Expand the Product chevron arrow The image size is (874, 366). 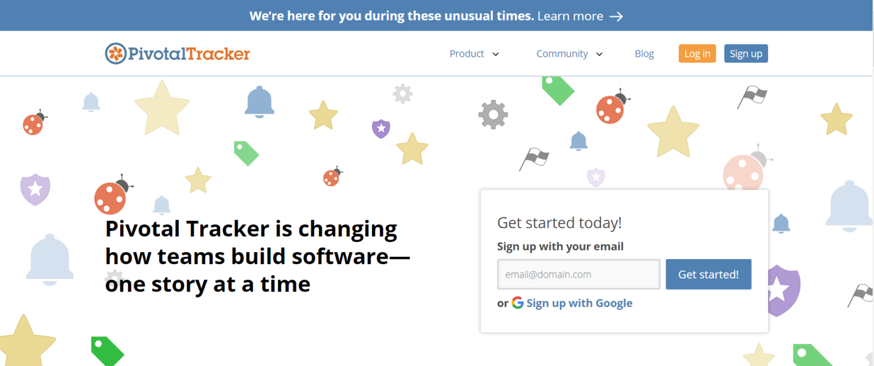(x=496, y=54)
